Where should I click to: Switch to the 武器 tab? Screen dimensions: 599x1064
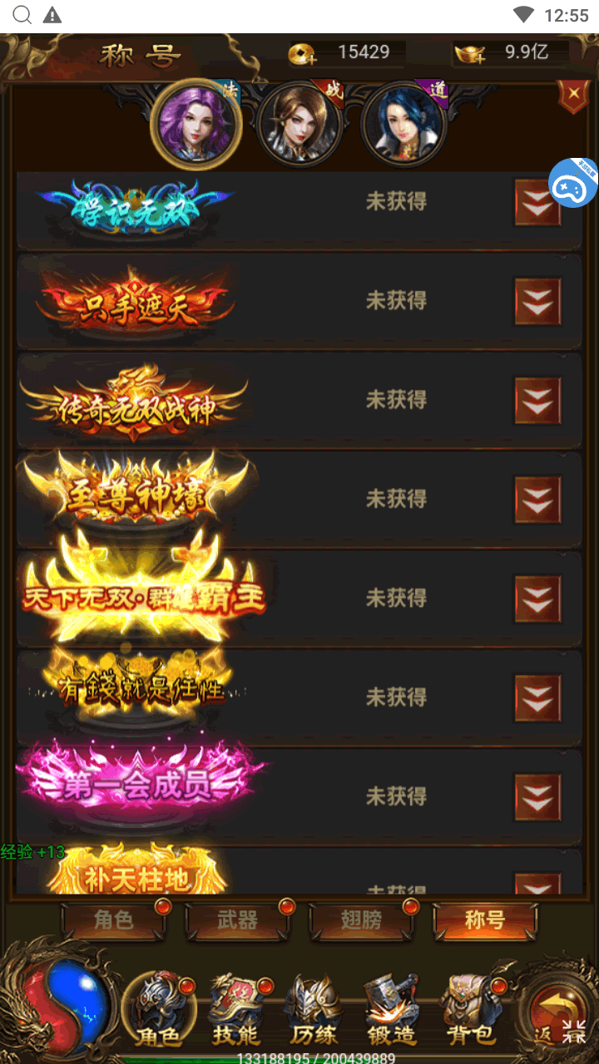238,921
